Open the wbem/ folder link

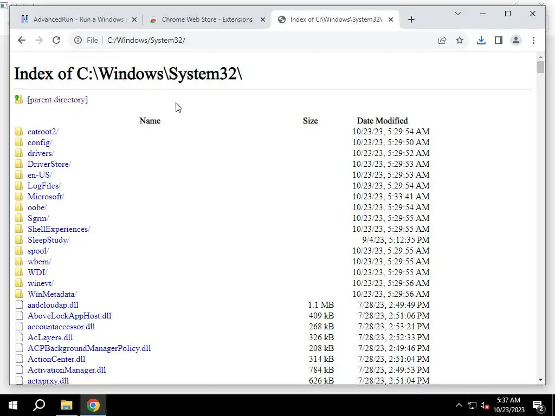pos(39,262)
